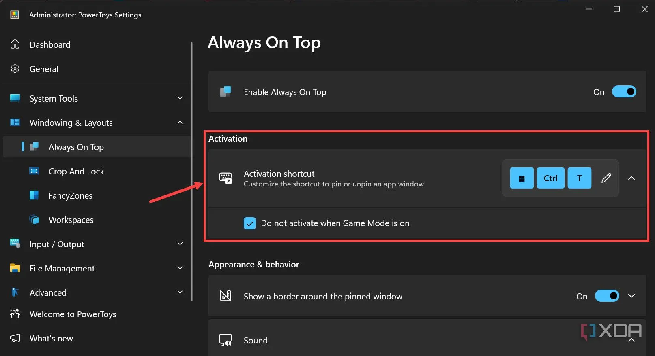Expand the System Tools section
The image size is (655, 356).
(180, 98)
